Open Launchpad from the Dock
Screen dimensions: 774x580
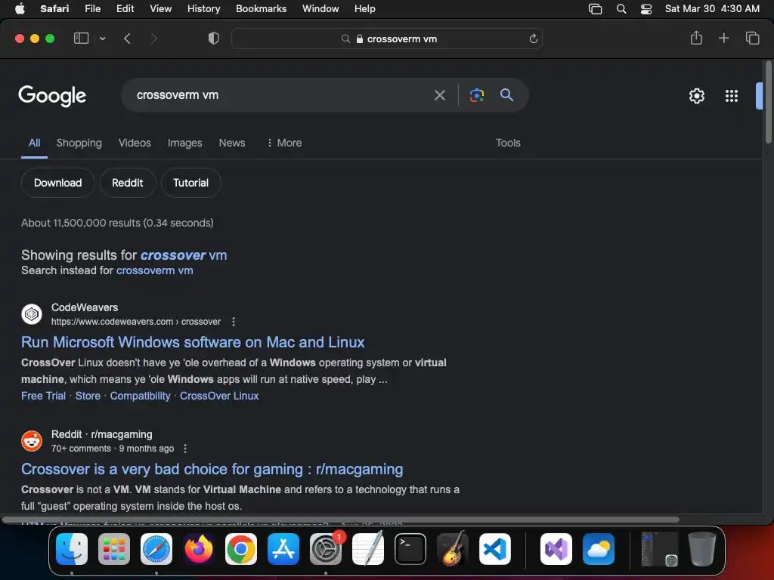click(x=114, y=549)
